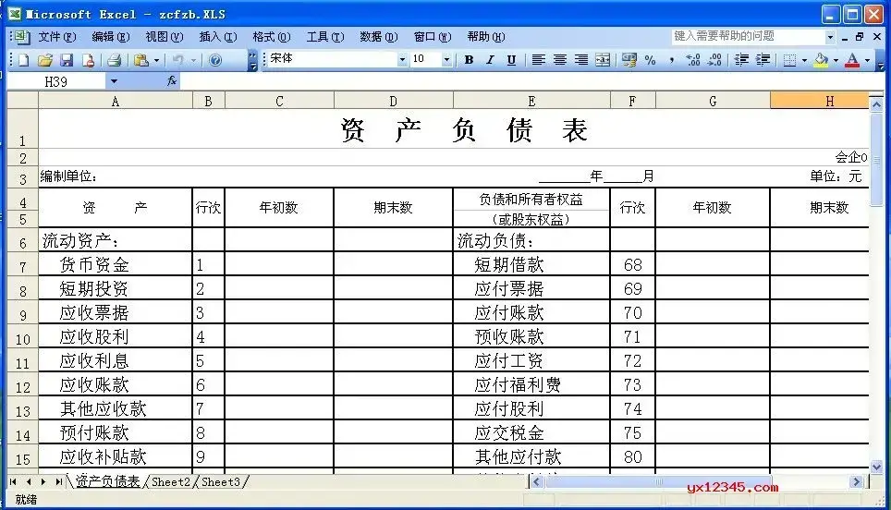Expand Borders dropdown arrow
This screenshot has width=891, height=510.
[x=805, y=60]
